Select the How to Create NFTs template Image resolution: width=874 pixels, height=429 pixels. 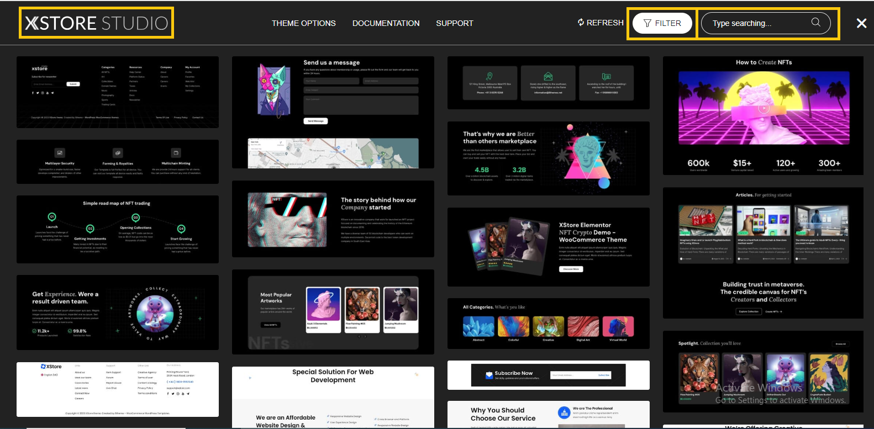coord(763,115)
